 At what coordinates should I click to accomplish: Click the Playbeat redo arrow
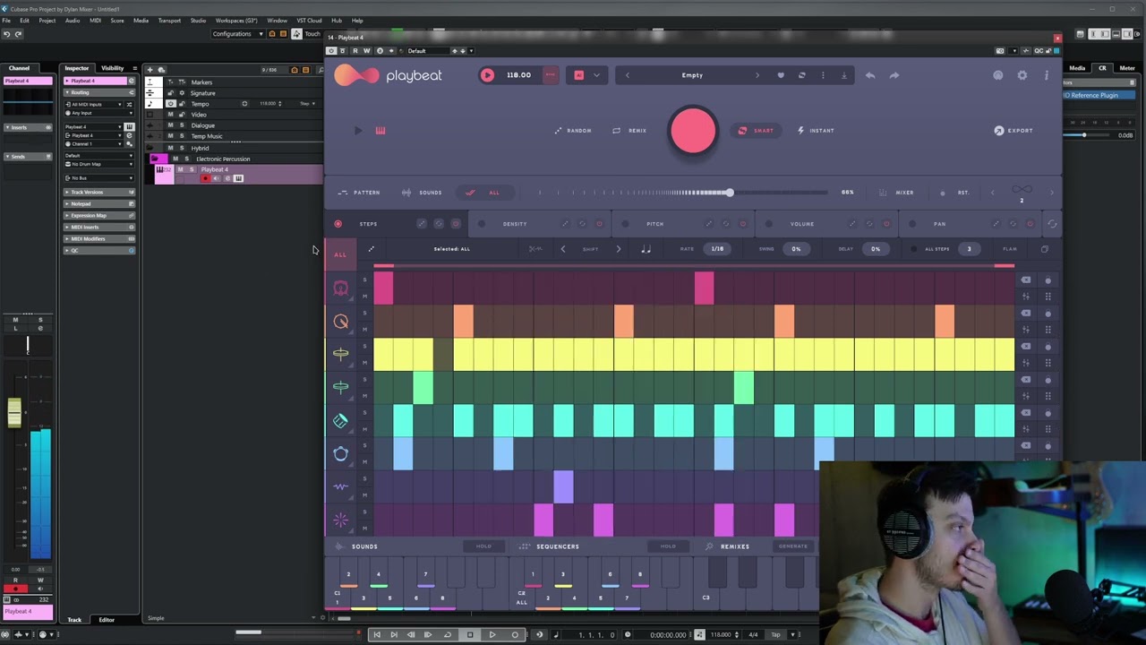pos(894,75)
